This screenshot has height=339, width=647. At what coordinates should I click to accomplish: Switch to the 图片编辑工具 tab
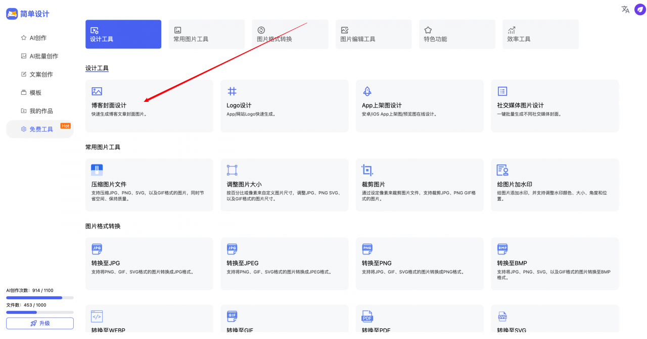click(x=374, y=34)
